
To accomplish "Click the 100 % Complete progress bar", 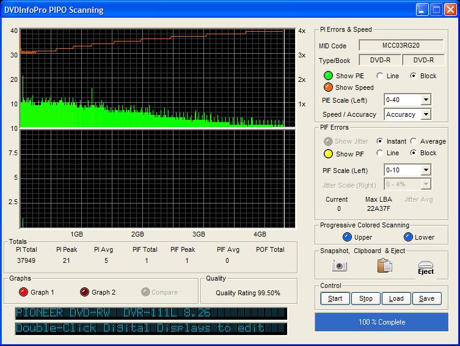I will point(382,322).
